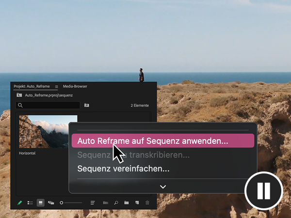
Task: Expand menu with bottom chevron arrow
Action: pyautogui.click(x=163, y=187)
